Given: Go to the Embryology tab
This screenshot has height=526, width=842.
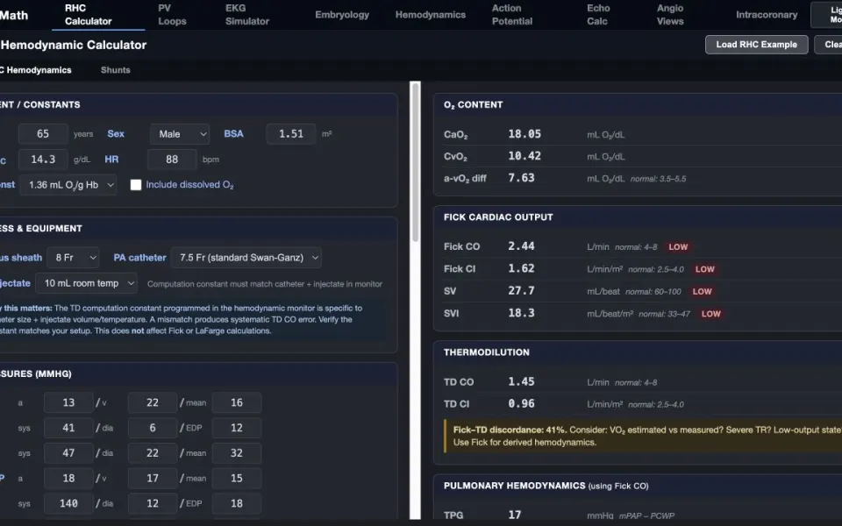Looking at the screenshot, I should (342, 15).
